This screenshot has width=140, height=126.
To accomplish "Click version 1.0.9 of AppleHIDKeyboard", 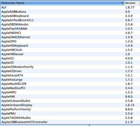I will [129, 46].
